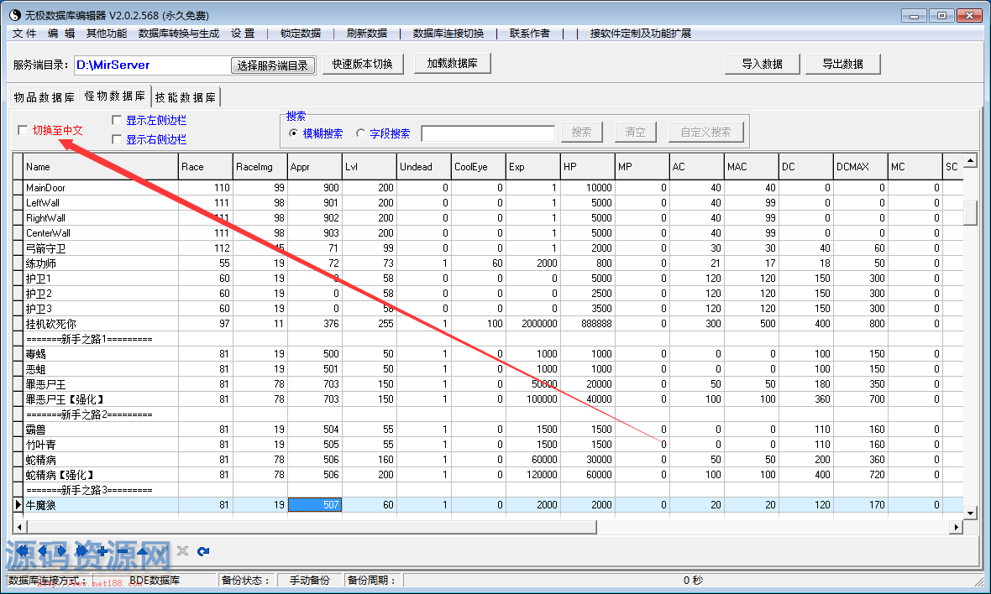This screenshot has height=594, width=991.
Task: Delete current record with minus icon
Action: click(123, 551)
